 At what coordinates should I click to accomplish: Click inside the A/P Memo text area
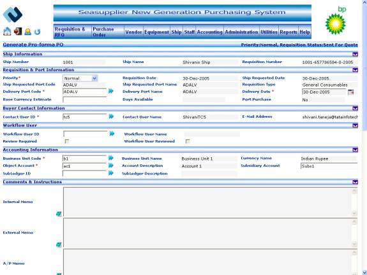[x=207, y=262]
